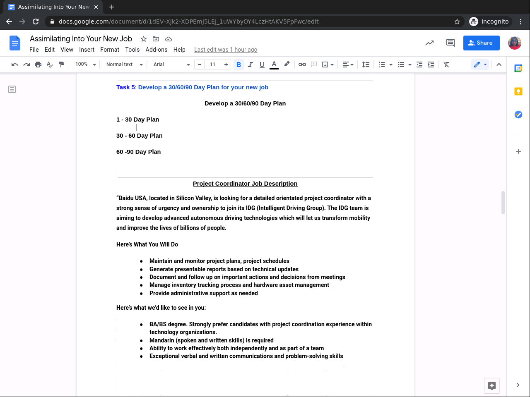Open the Tools menu
This screenshot has height=397, width=530.
click(132, 50)
